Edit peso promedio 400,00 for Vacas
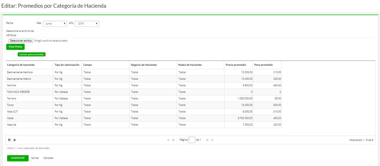The width and height of the screenshot is (380, 166). [x=267, y=118]
